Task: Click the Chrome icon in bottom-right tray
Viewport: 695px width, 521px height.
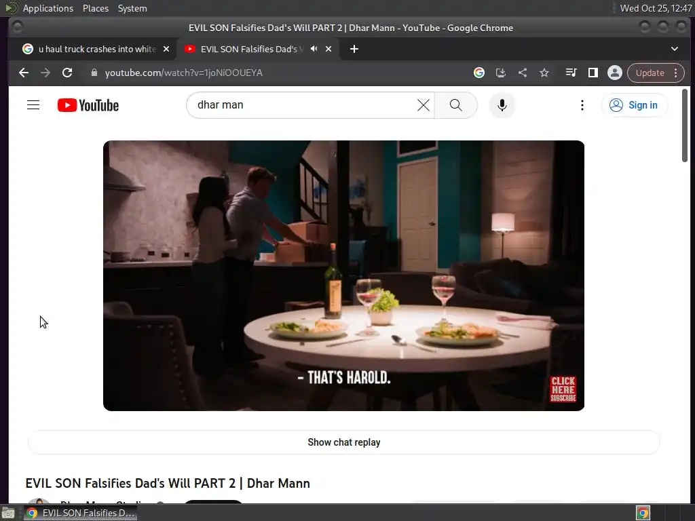Action: click(643, 513)
